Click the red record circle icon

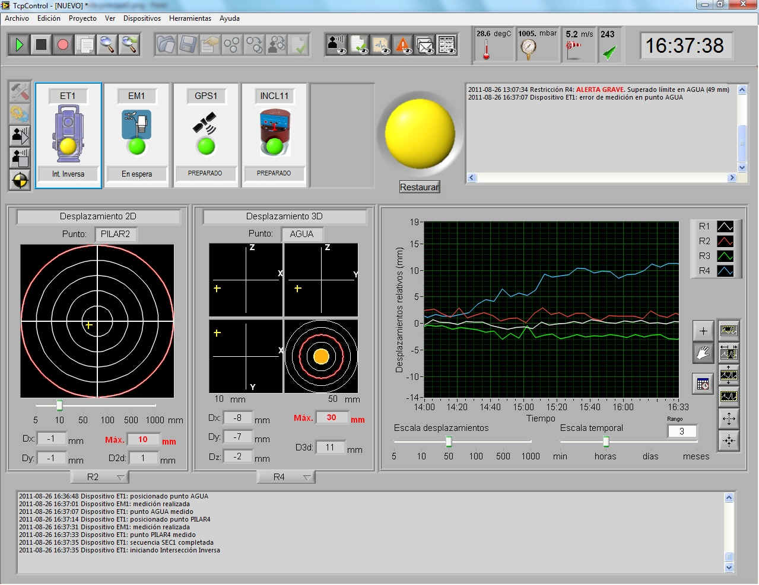click(x=63, y=44)
